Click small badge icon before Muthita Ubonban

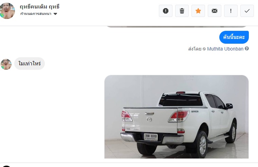[x=204, y=49]
